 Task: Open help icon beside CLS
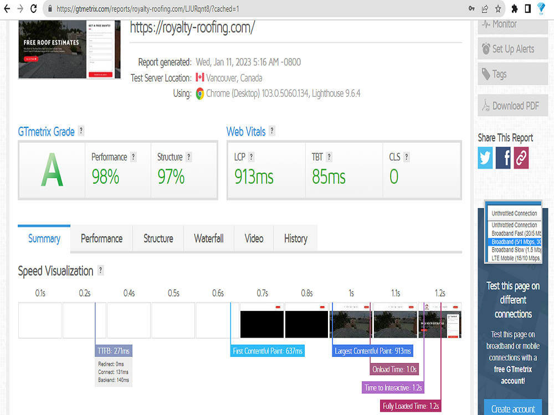pos(406,157)
